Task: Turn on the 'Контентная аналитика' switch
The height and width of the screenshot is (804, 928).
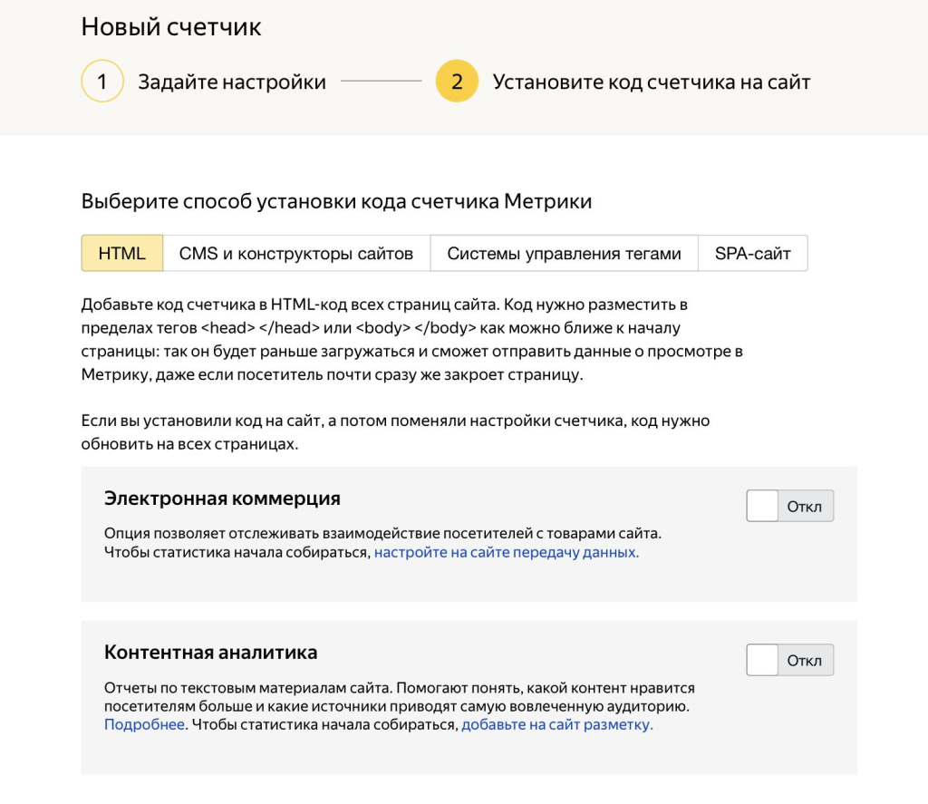Action: click(789, 661)
